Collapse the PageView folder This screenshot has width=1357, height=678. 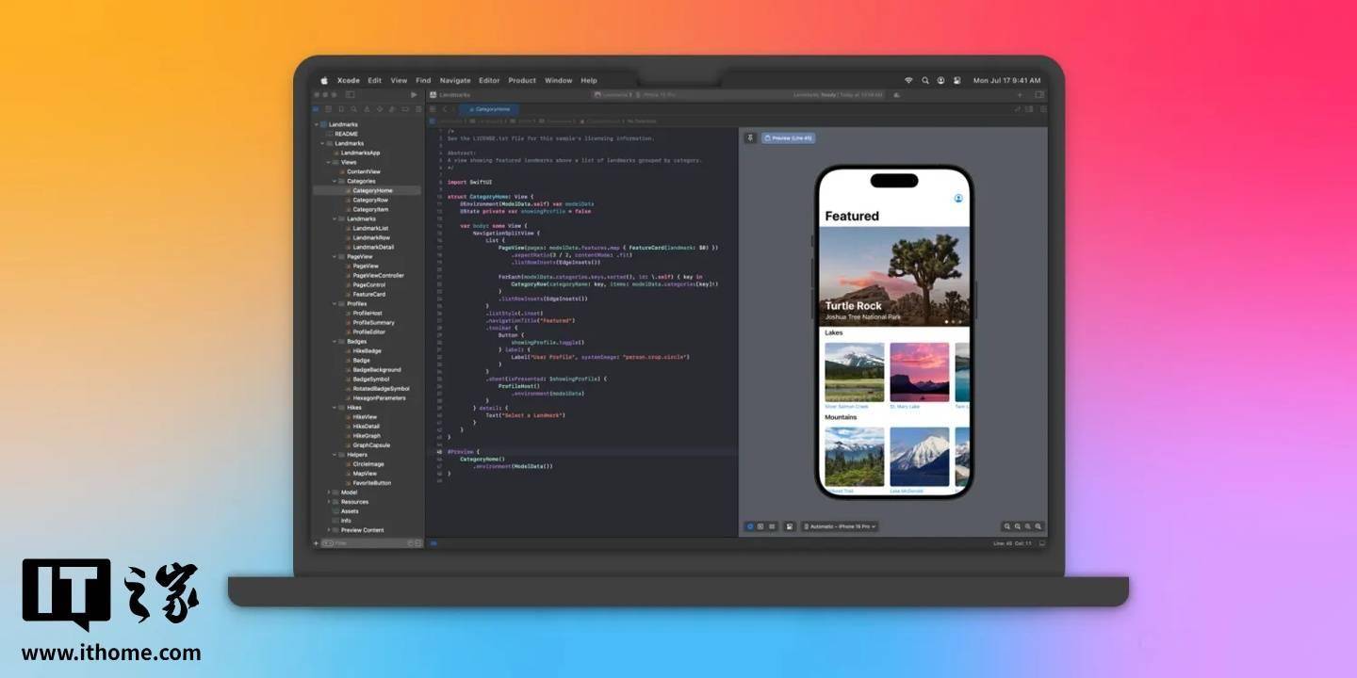335,256
